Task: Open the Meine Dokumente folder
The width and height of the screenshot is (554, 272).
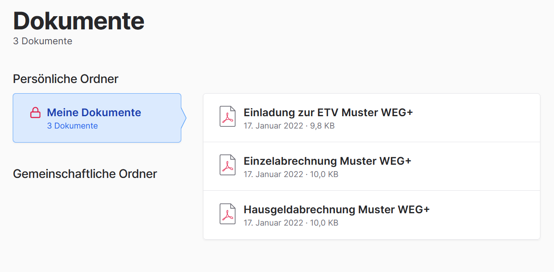Action: point(94,113)
